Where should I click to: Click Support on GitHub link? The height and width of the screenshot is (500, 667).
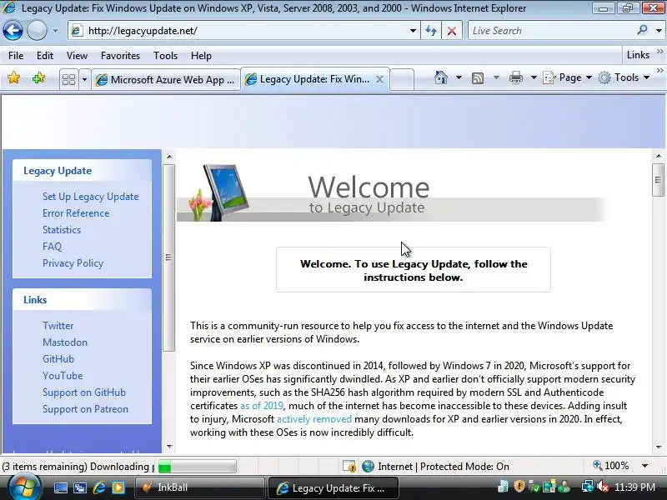coord(84,392)
